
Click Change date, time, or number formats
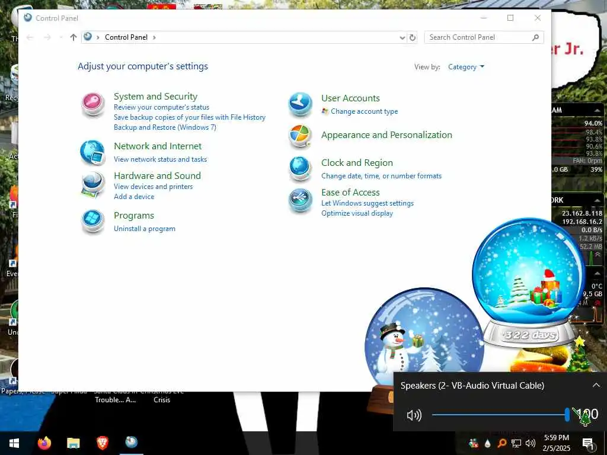click(381, 176)
